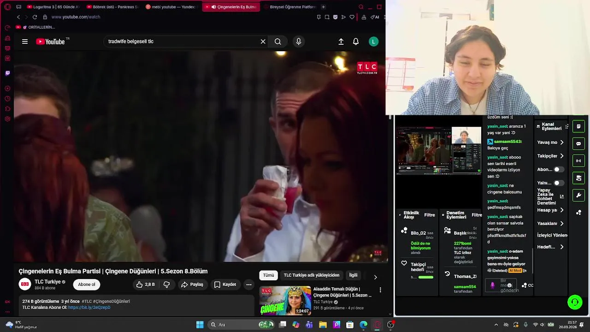Expand the Hesap channel action row

(x=550, y=210)
